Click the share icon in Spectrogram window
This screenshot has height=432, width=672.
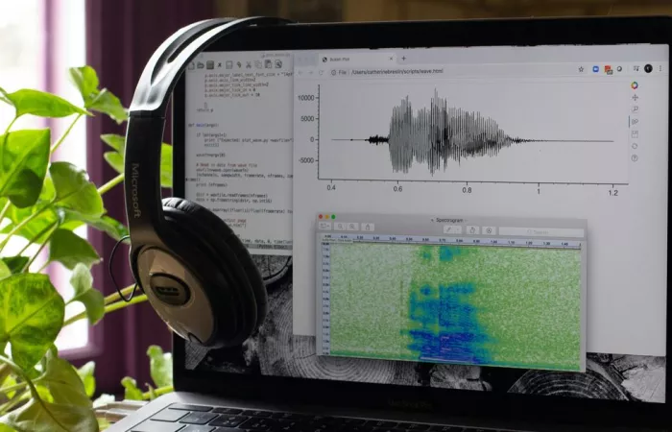(368, 228)
